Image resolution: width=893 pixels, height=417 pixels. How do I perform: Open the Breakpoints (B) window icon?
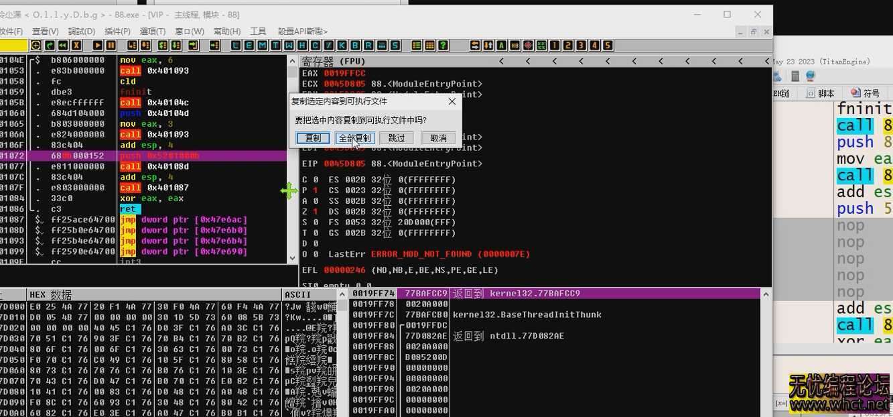355,46
